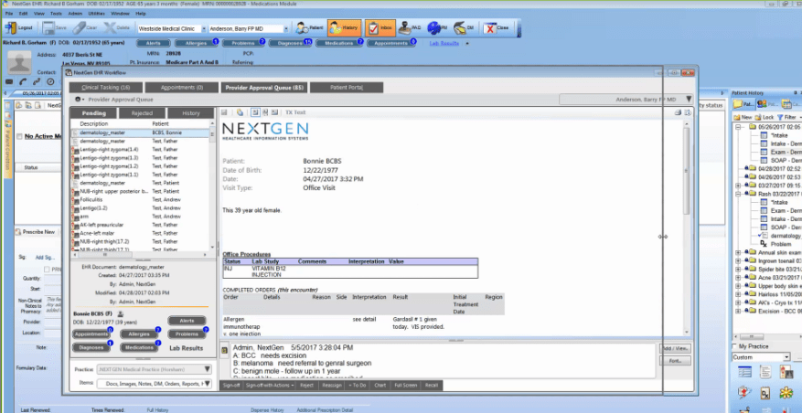
Task: Expand the Annual skin exam tree node
Action: click(x=737, y=252)
